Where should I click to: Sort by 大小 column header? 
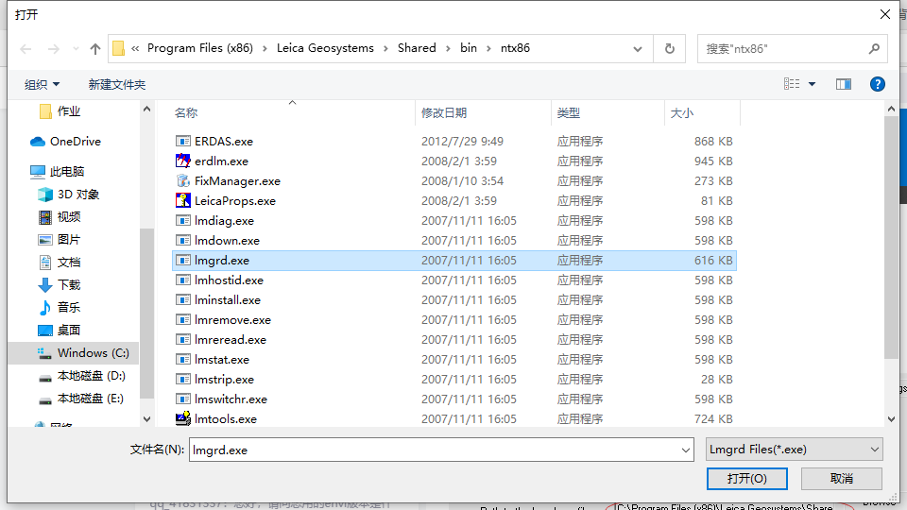pyautogui.click(x=702, y=112)
